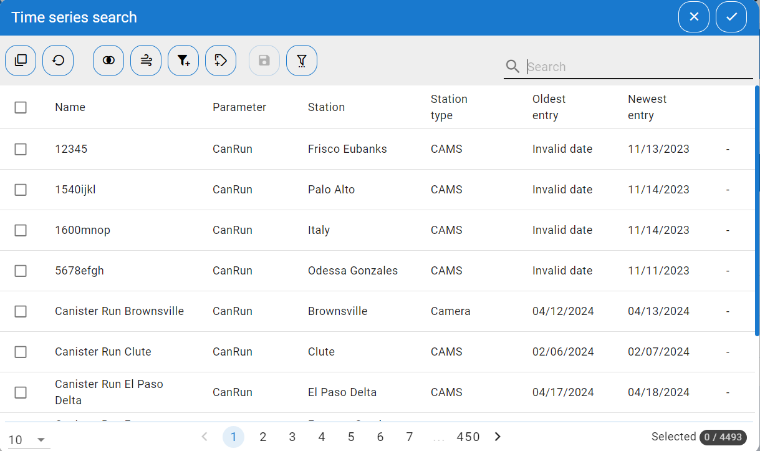760x451 pixels.
Task: Click the add filter funnel-plus icon
Action: tap(183, 61)
